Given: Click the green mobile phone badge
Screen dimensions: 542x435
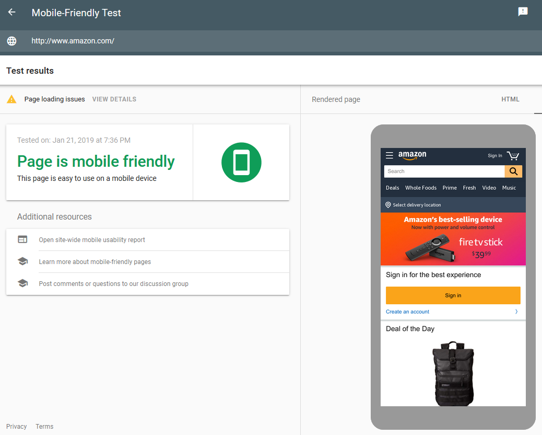Looking at the screenshot, I should (x=241, y=162).
